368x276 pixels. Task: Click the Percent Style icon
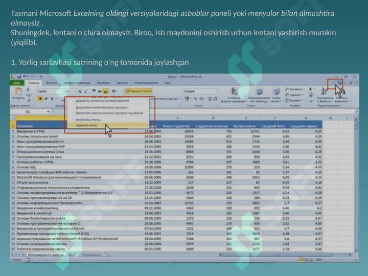pyautogui.click(x=195, y=99)
